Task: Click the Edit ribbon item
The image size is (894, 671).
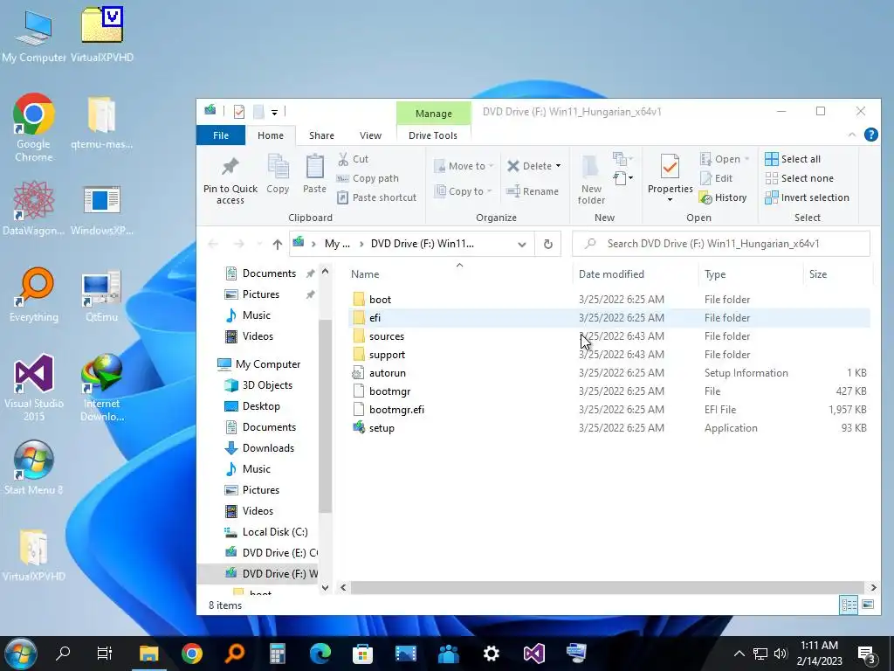Action: 716,178
